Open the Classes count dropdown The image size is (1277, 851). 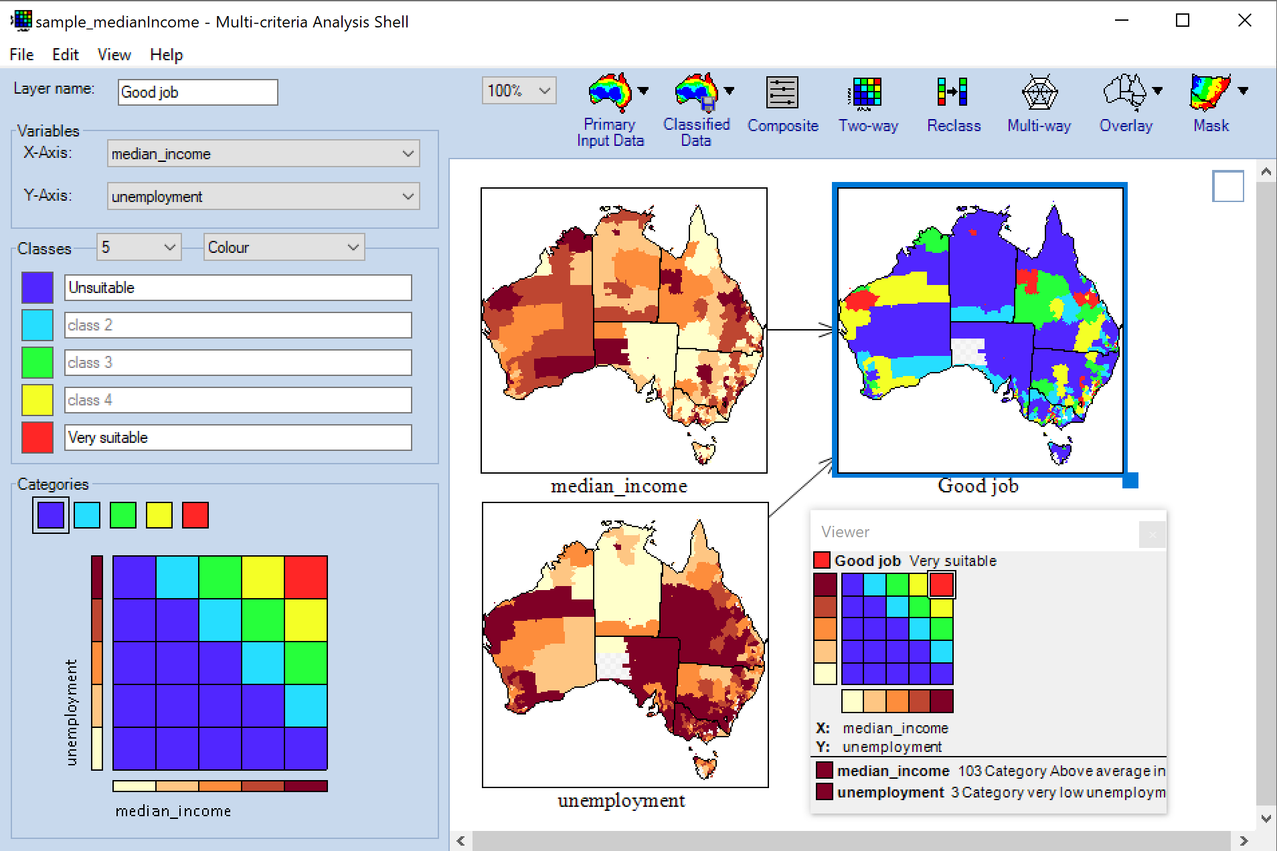tap(139, 248)
